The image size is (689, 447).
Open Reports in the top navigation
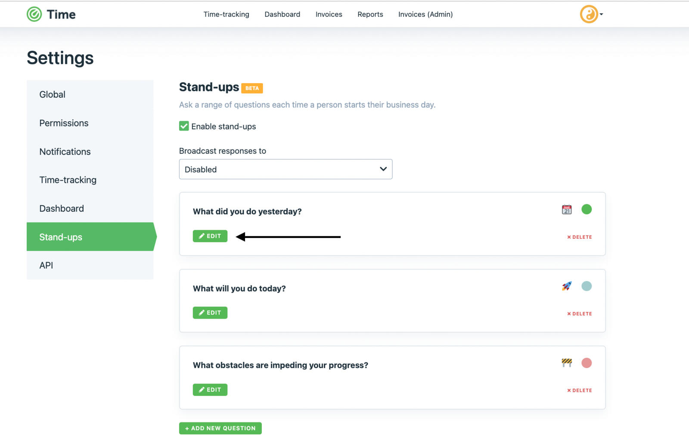pos(370,14)
